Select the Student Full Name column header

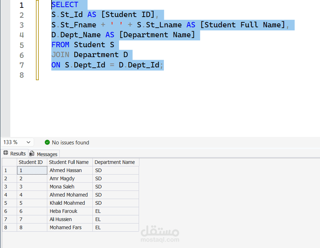tap(70, 162)
